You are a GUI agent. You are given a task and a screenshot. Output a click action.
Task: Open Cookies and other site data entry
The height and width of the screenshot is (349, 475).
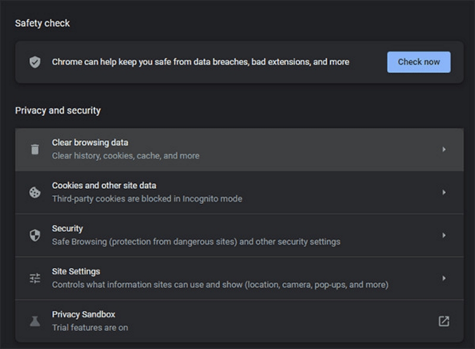click(104, 185)
